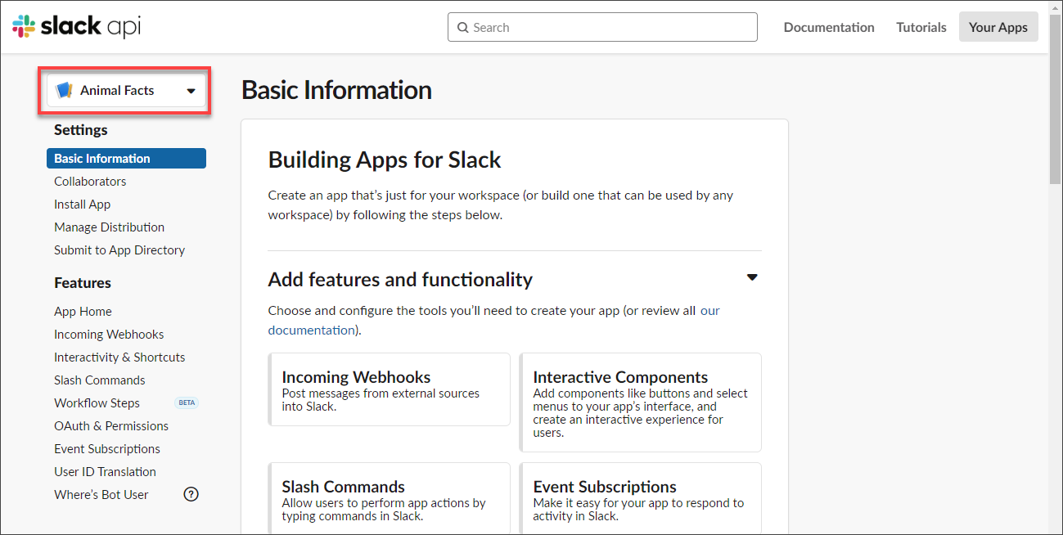Open Incoming Webhooks in sidebar
This screenshot has height=535, width=1063.
pos(109,335)
